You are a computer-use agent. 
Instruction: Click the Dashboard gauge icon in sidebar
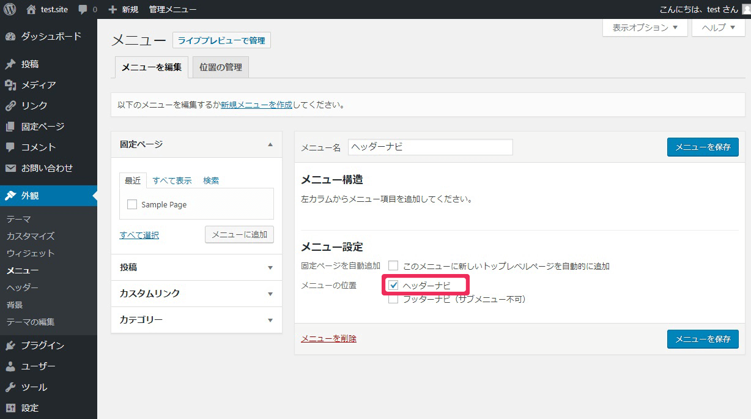(x=10, y=36)
